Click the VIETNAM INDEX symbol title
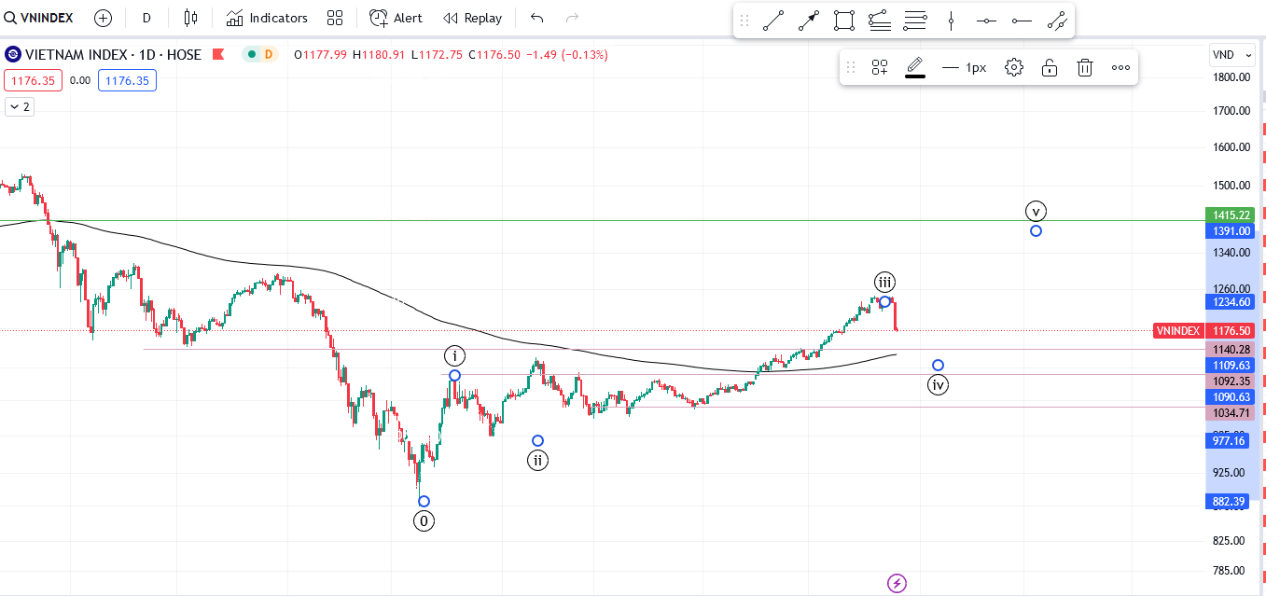Image resolution: width=1266 pixels, height=596 pixels. (x=113, y=55)
